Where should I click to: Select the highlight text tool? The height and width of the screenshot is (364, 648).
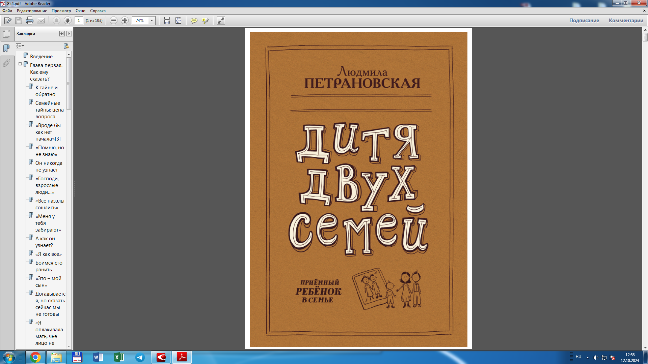(205, 21)
